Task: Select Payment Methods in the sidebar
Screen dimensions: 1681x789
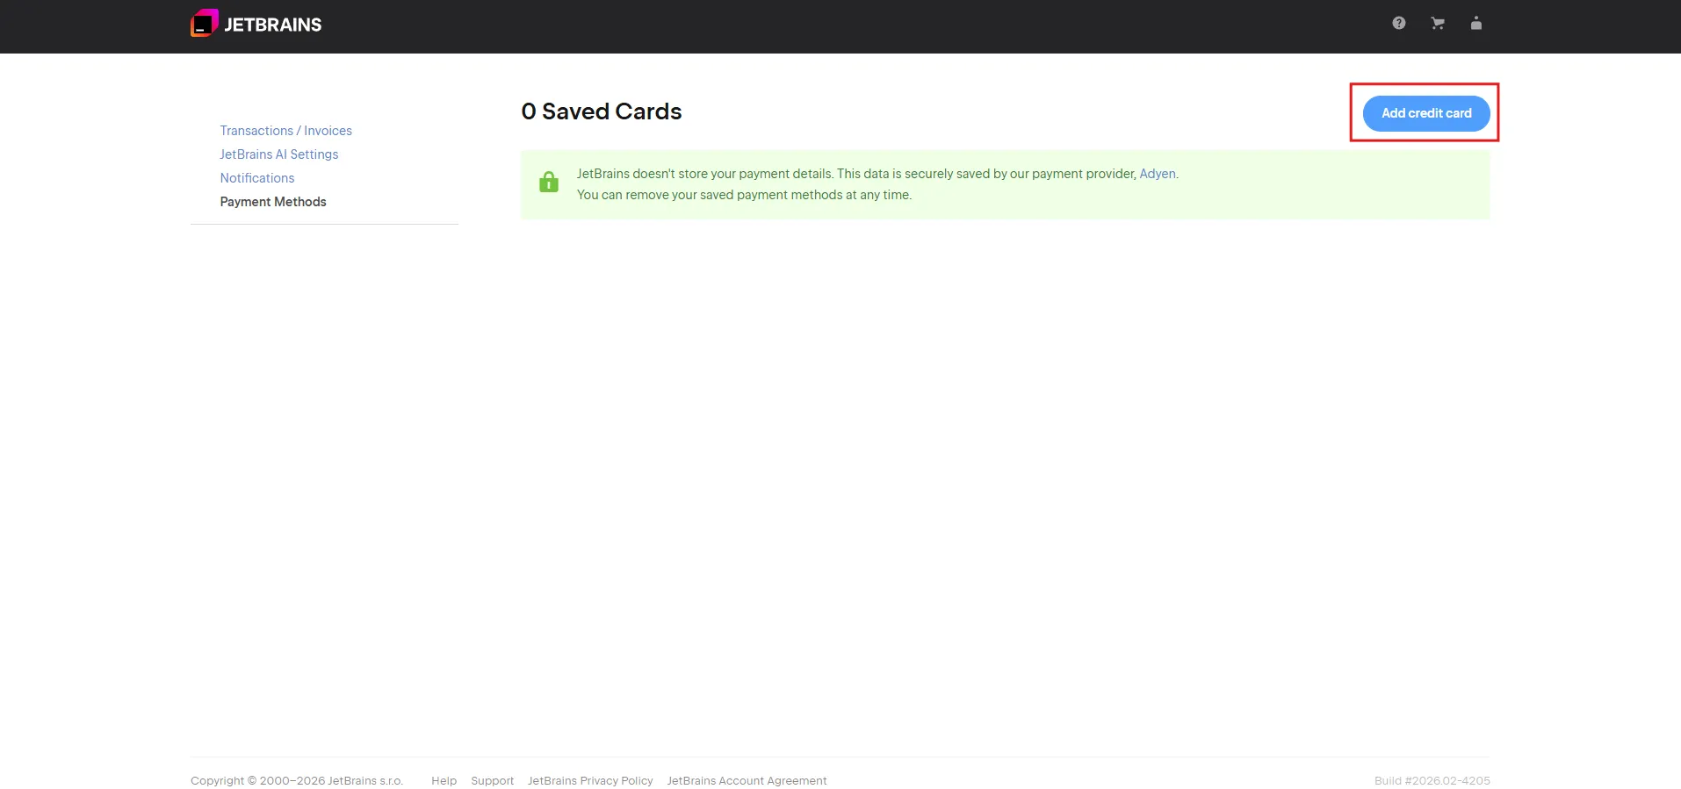Action: click(272, 202)
